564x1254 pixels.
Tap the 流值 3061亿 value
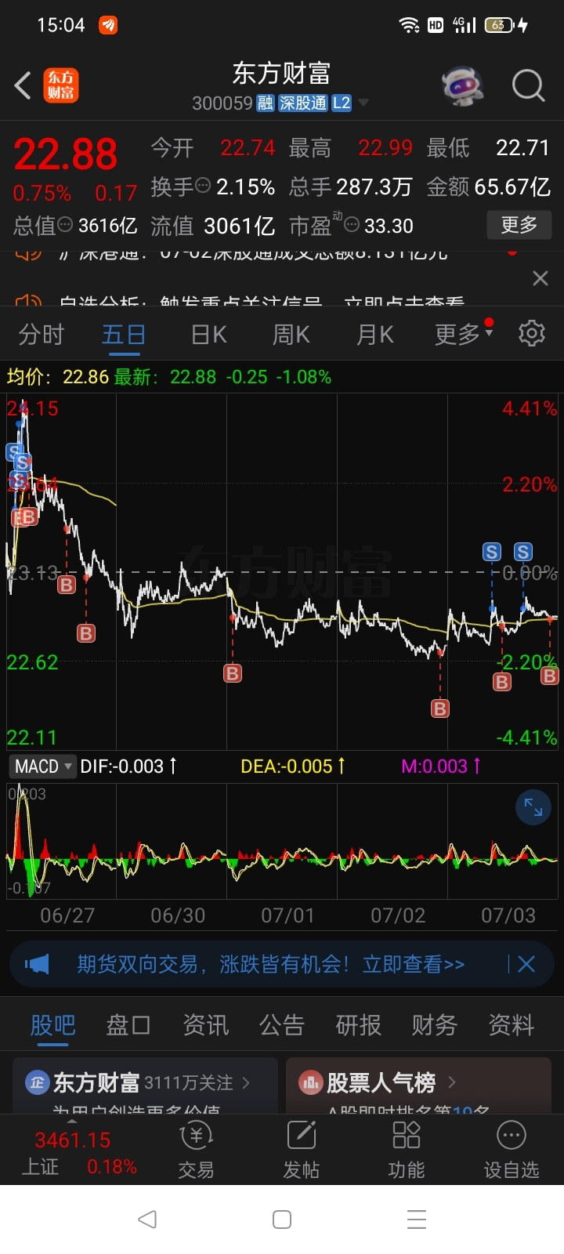pos(239,226)
